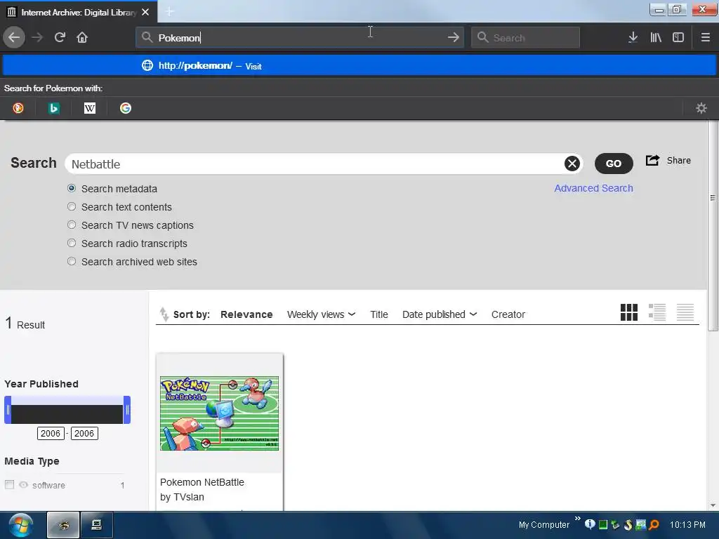The image size is (719, 539).
Task: Go back using the browser back arrow
Action: (x=14, y=37)
